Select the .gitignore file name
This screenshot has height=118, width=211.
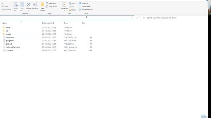(x=10, y=41)
